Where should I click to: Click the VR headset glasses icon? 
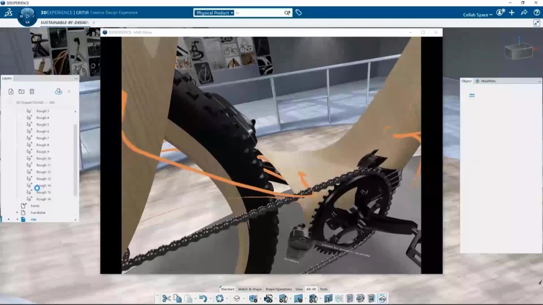click(x=237, y=298)
